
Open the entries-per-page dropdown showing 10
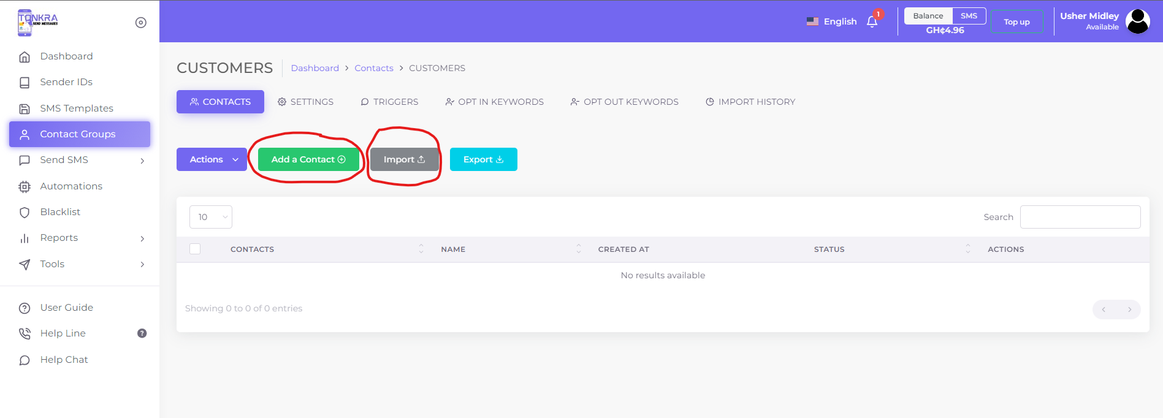(210, 217)
